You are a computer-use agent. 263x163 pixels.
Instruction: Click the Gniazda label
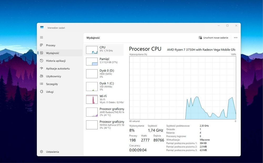[171, 129]
